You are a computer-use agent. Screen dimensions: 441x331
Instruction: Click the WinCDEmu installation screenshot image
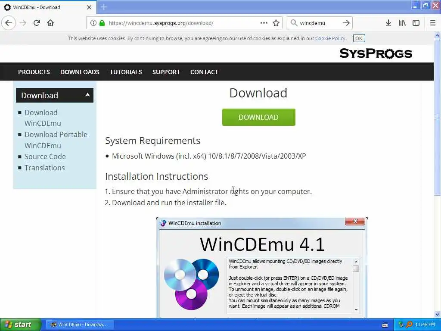262,267
